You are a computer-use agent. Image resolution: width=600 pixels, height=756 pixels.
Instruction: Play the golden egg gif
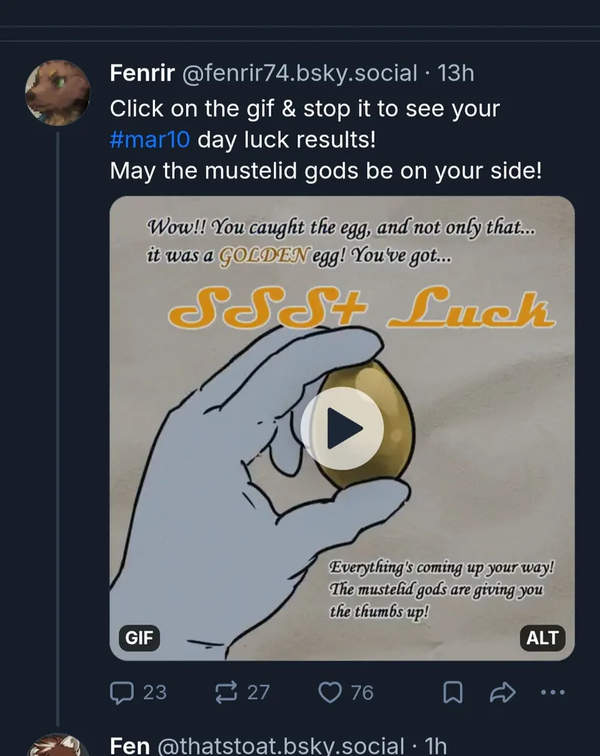342,429
